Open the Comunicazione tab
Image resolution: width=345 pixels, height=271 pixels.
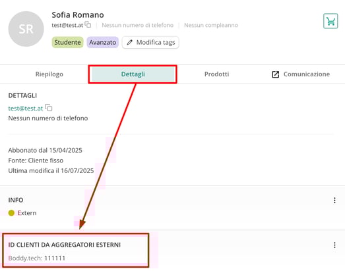(x=301, y=74)
